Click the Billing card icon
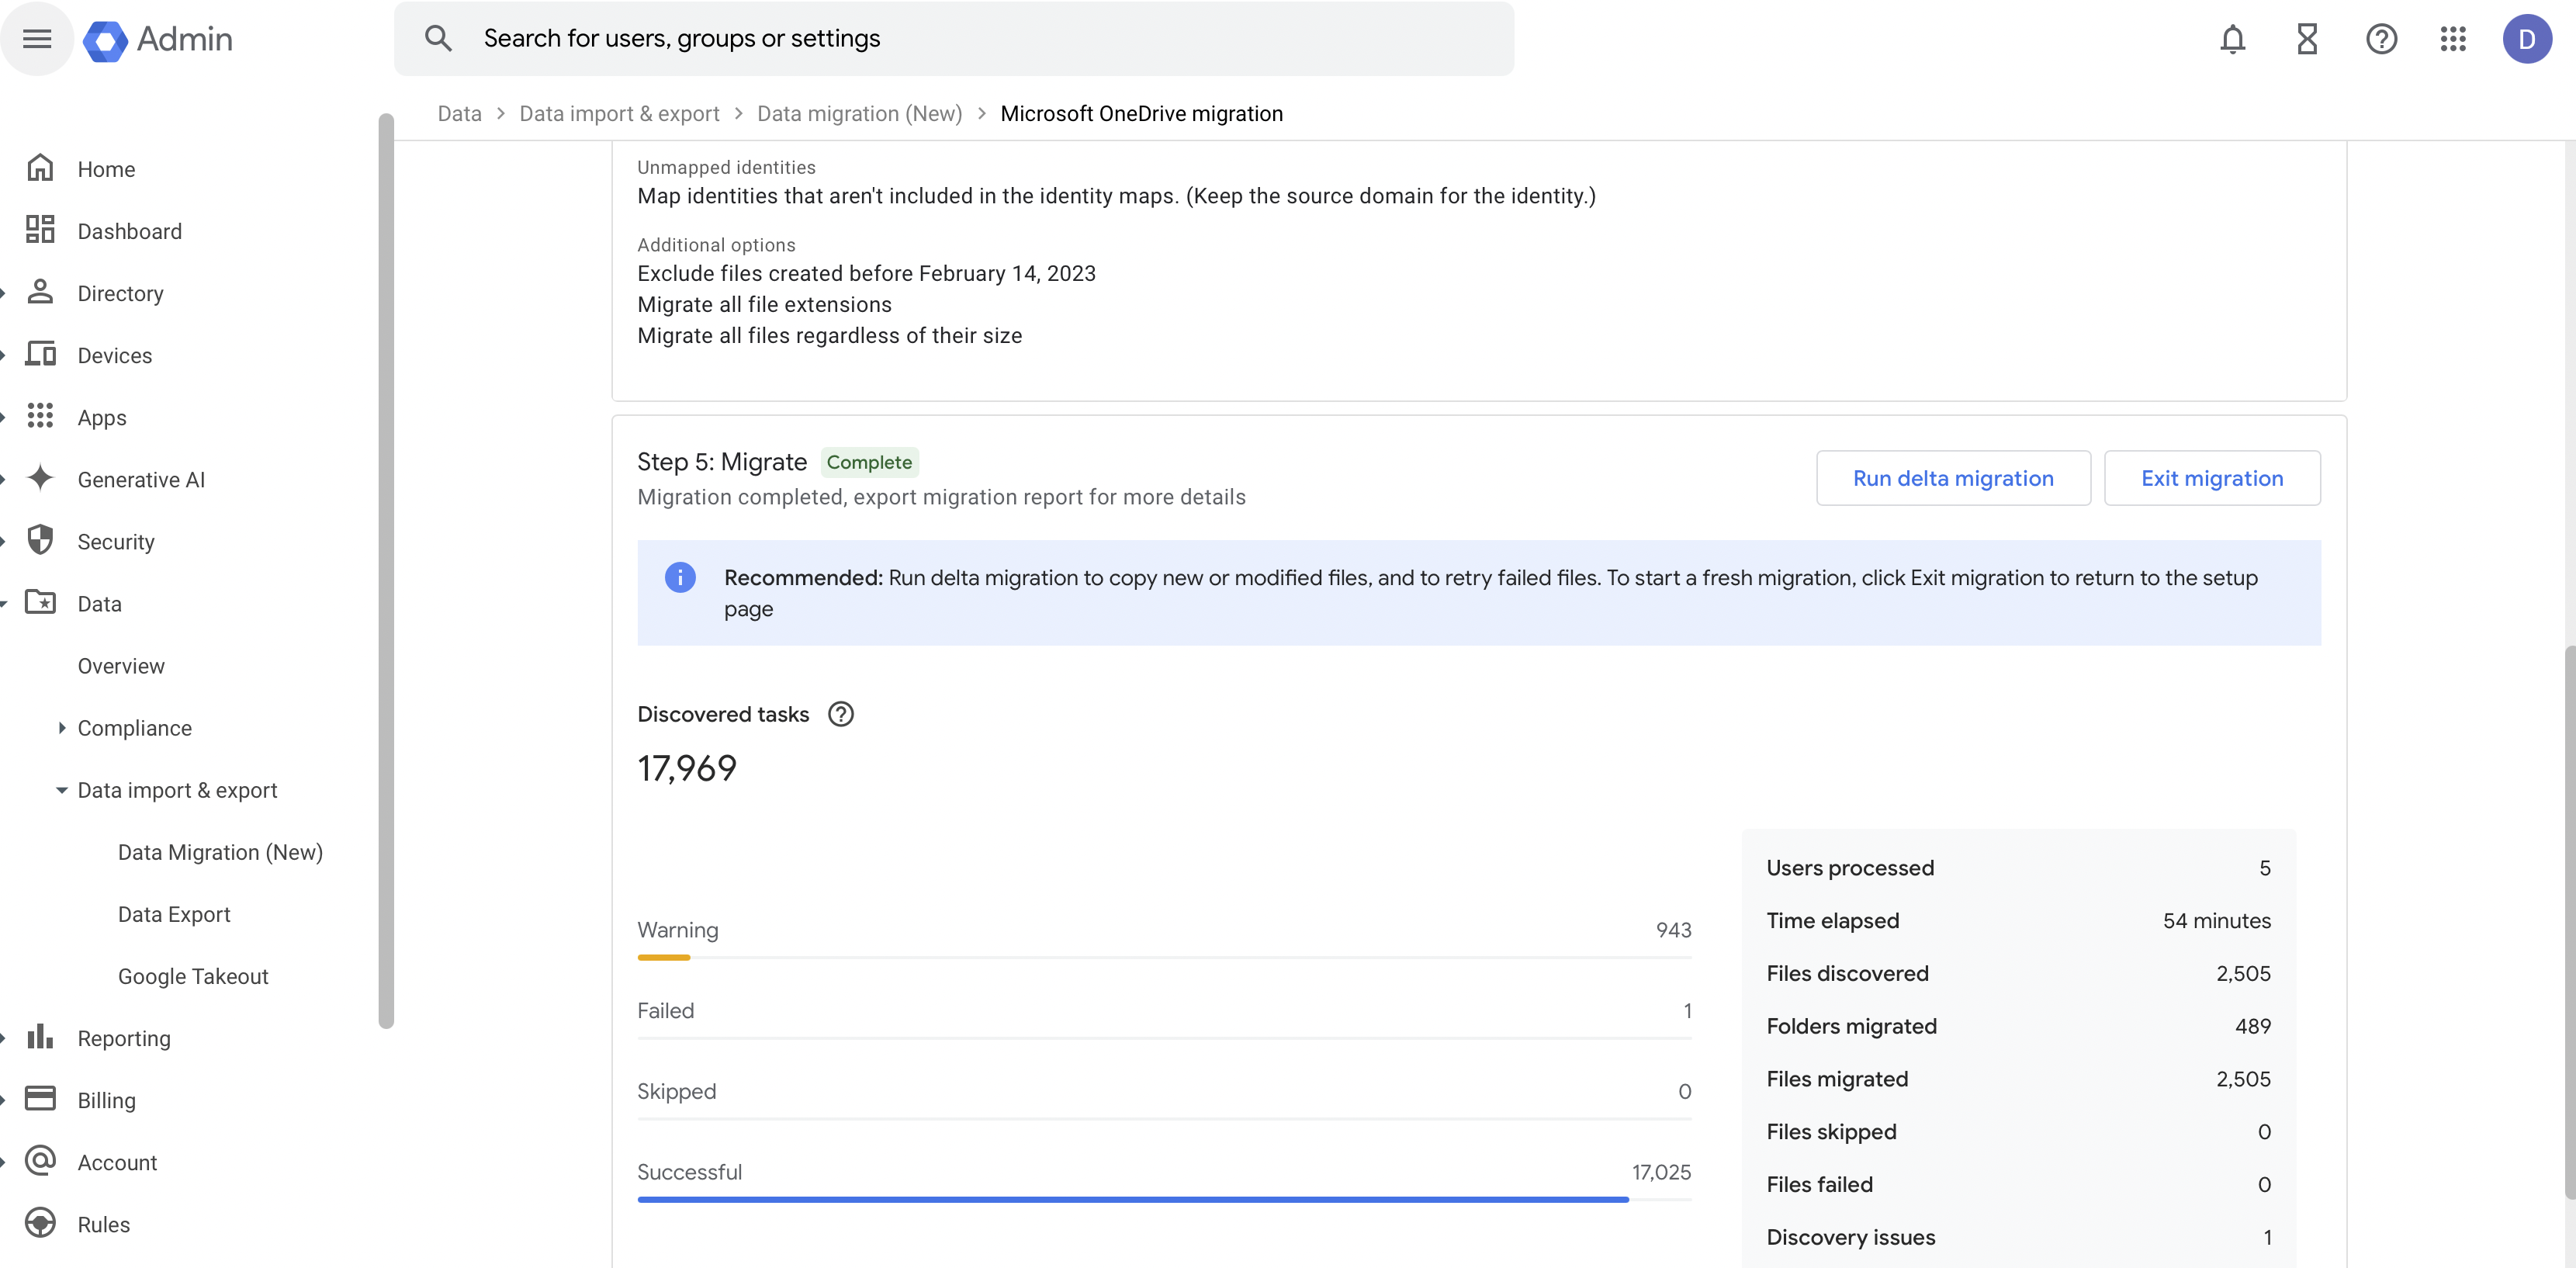The image size is (2576, 1268). coord(40,1099)
